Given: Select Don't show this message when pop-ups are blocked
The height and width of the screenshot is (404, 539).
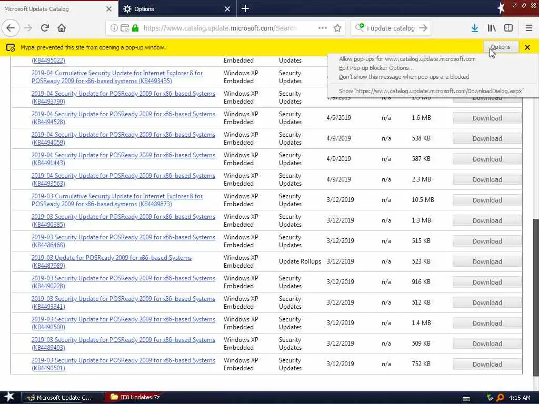Looking at the screenshot, I should pos(404,77).
